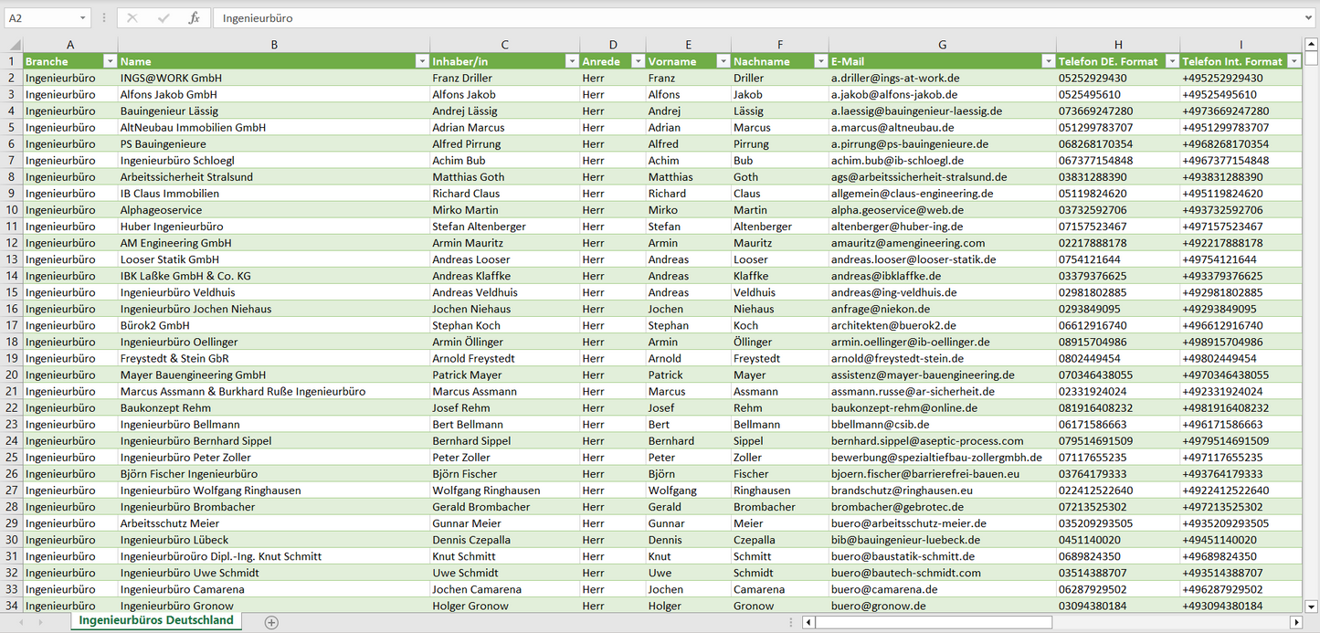Open the Telefon Int. Format filter dropdown
The width and height of the screenshot is (1320, 633).
[1293, 61]
